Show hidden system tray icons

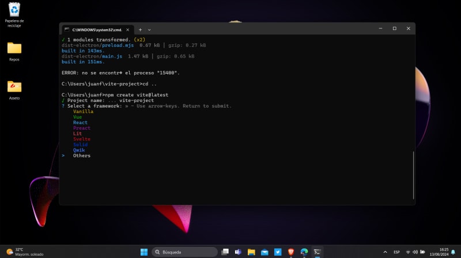(385, 252)
